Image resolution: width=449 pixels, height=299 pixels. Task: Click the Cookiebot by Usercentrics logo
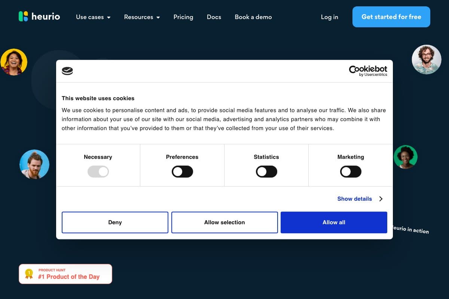click(368, 71)
